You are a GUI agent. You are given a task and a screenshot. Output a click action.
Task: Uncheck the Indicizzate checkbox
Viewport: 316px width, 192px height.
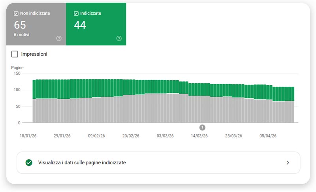pos(76,13)
